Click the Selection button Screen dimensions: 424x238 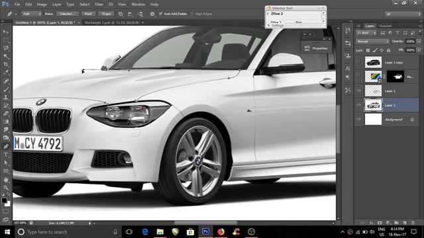pyautogui.click(x=68, y=14)
